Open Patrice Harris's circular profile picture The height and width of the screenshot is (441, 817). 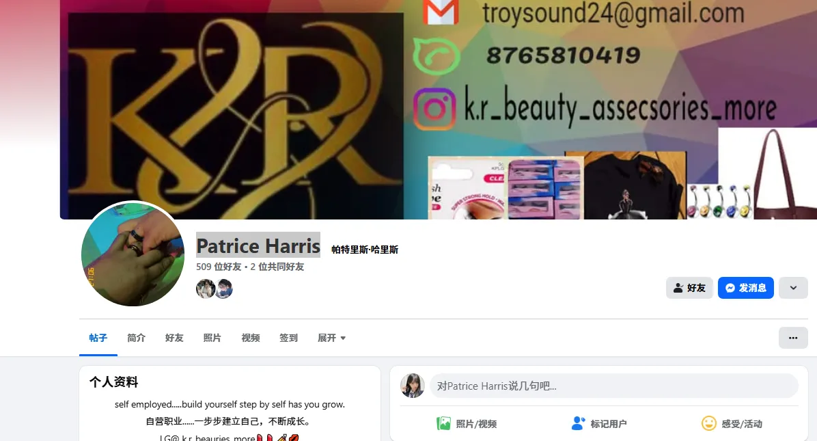[x=133, y=254]
